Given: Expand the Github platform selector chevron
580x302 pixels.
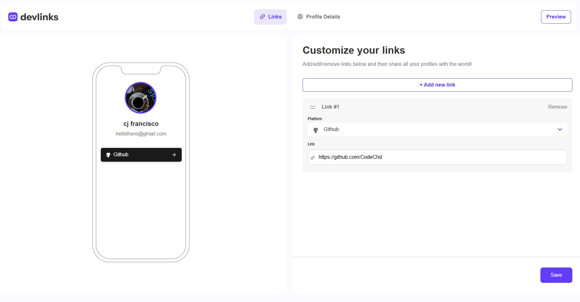Looking at the screenshot, I should [560, 129].
